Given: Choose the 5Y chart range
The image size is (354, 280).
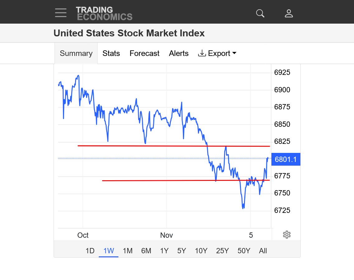Looking at the screenshot, I should [x=182, y=251].
